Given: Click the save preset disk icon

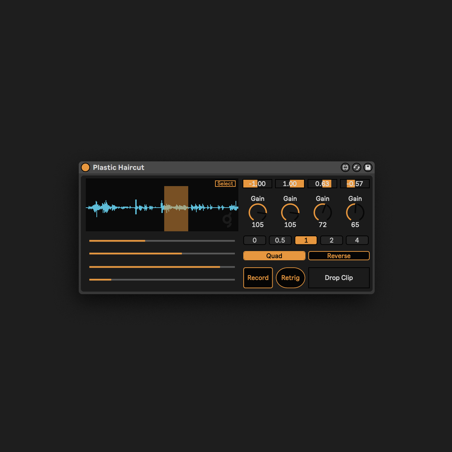Looking at the screenshot, I should click(368, 167).
